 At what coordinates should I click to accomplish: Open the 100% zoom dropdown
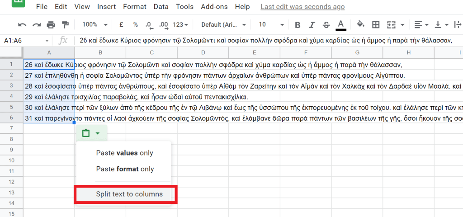point(95,24)
